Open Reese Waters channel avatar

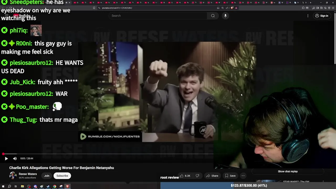coord(13,176)
